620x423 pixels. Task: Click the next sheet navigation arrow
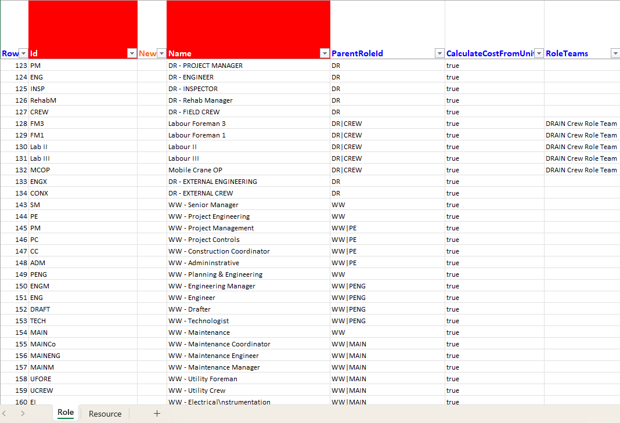tap(23, 414)
